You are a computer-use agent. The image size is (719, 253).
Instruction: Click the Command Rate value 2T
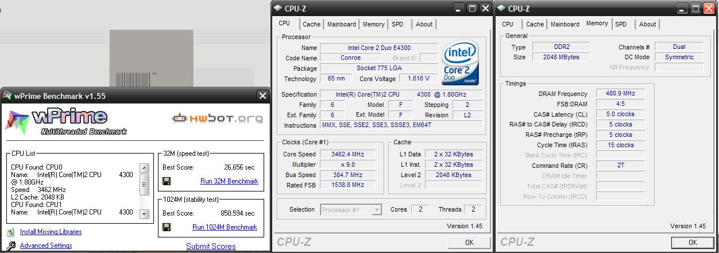[x=620, y=166]
